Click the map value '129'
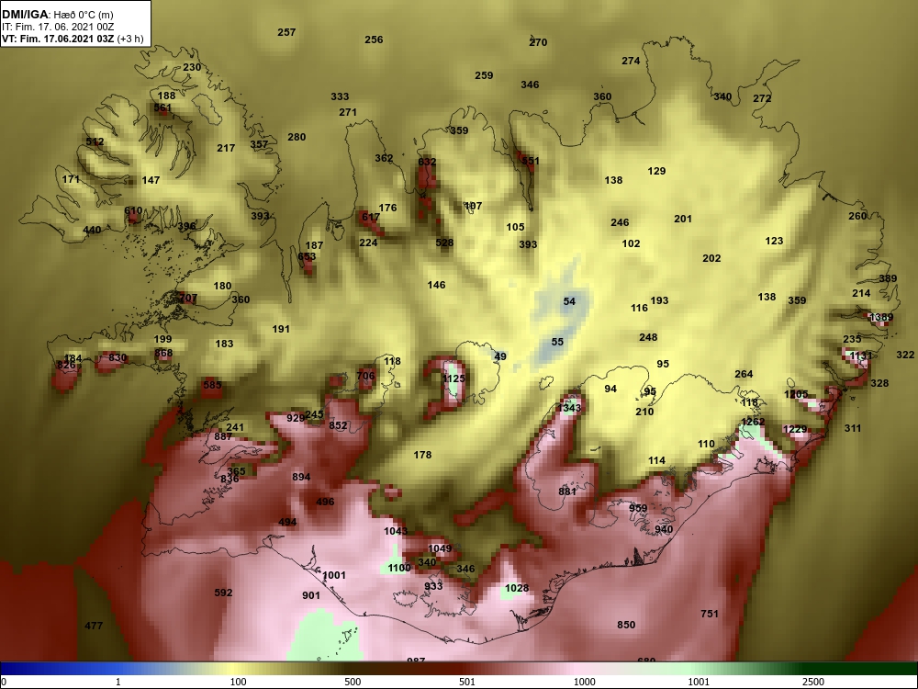The height and width of the screenshot is (689, 918). [656, 171]
